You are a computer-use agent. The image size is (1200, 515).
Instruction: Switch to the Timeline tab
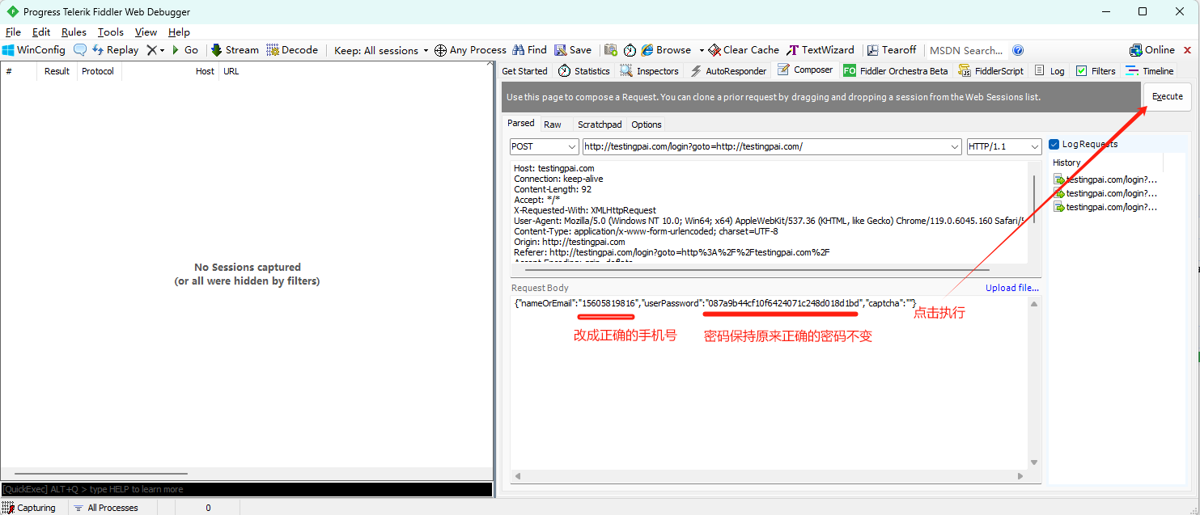click(1149, 71)
